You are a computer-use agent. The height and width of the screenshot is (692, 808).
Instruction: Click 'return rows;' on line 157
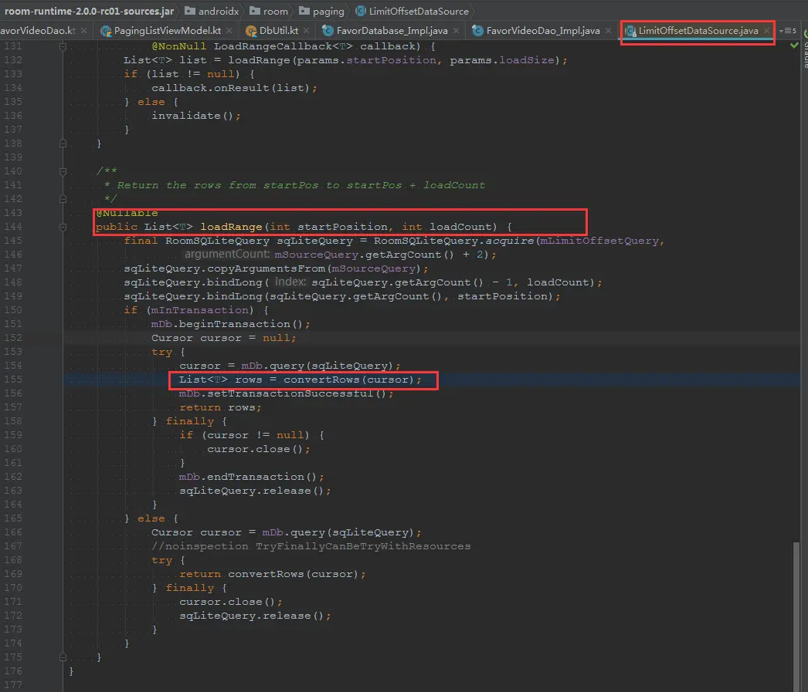pyautogui.click(x=221, y=407)
